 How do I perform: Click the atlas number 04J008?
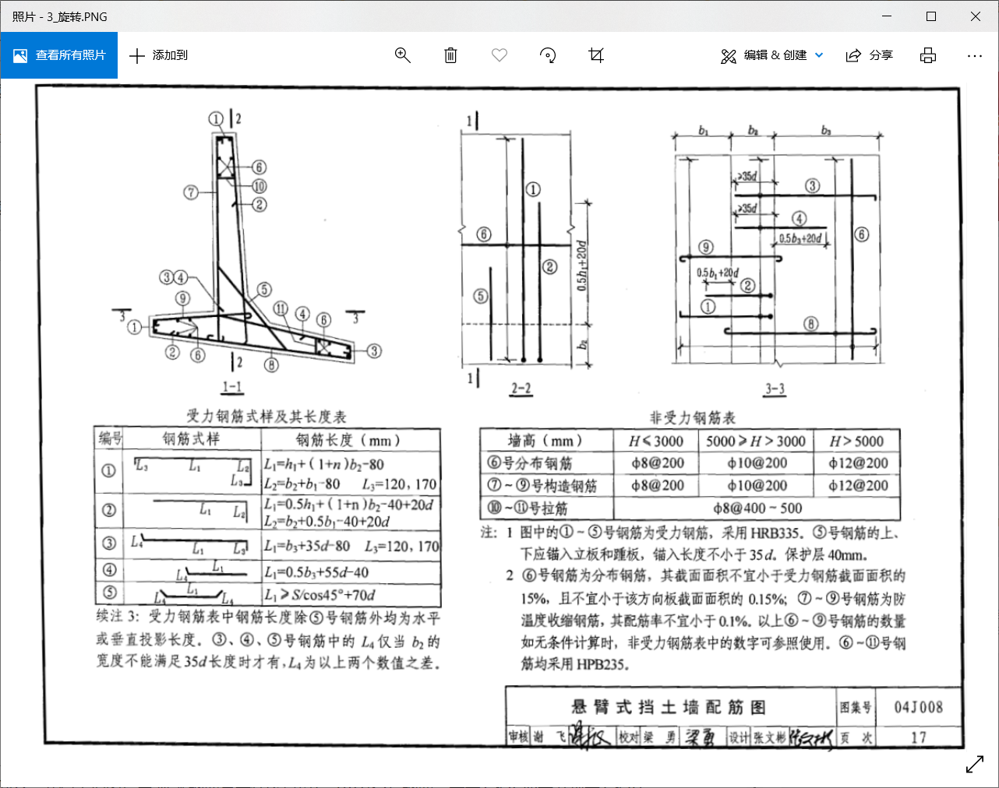point(919,707)
